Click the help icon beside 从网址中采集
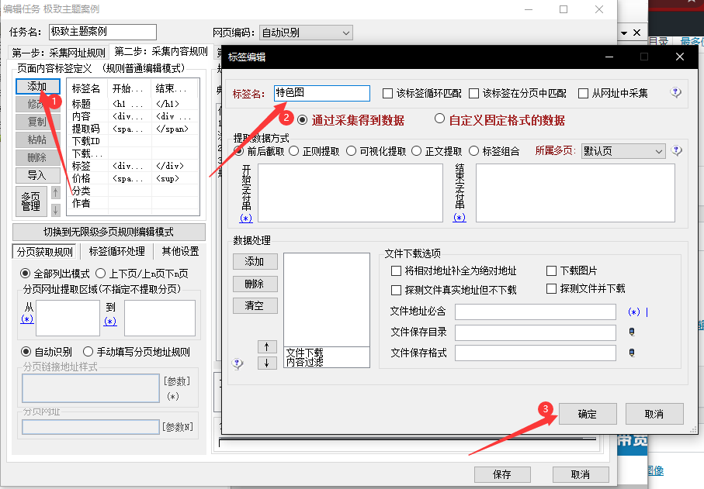 676,93
